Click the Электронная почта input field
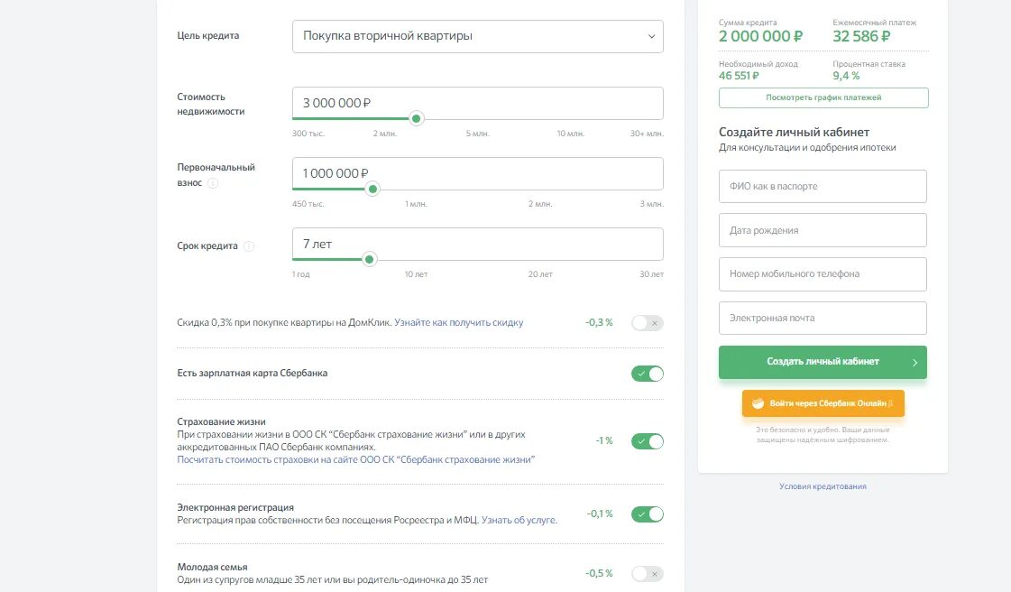The height and width of the screenshot is (592, 1011). 823,319
